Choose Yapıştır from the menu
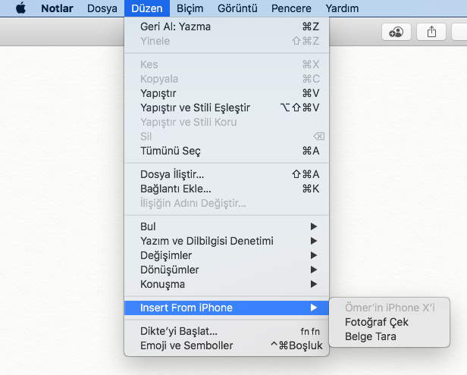 tap(158, 93)
